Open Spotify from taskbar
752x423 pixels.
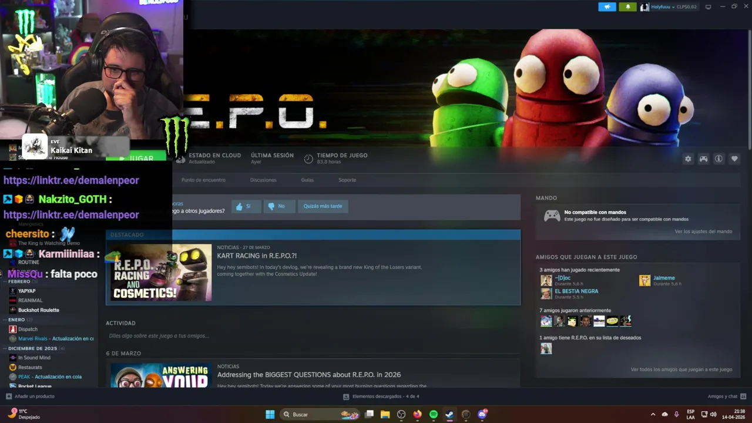(434, 414)
